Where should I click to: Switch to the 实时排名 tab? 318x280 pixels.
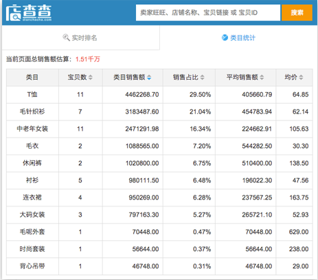coord(81,38)
